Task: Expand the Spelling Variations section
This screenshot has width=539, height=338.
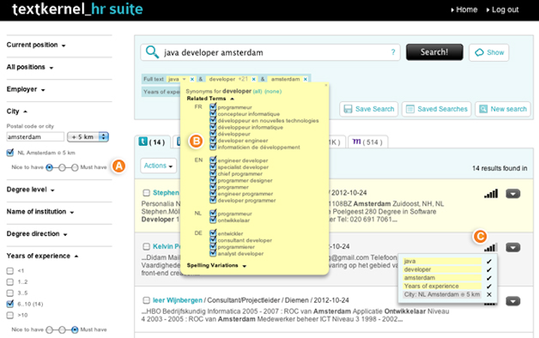Action: [217, 266]
